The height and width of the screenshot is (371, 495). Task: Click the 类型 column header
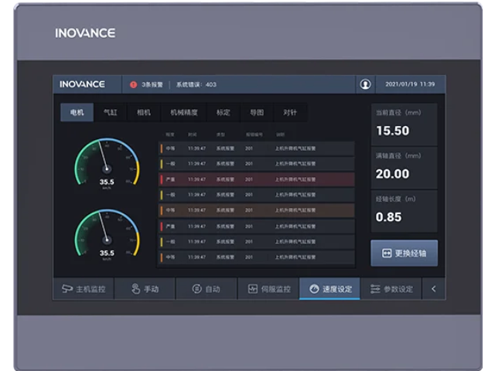coord(220,134)
